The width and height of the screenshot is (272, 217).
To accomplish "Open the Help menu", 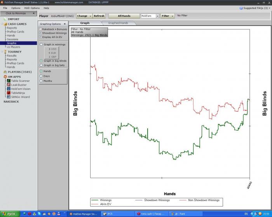I will tap(46, 8).
